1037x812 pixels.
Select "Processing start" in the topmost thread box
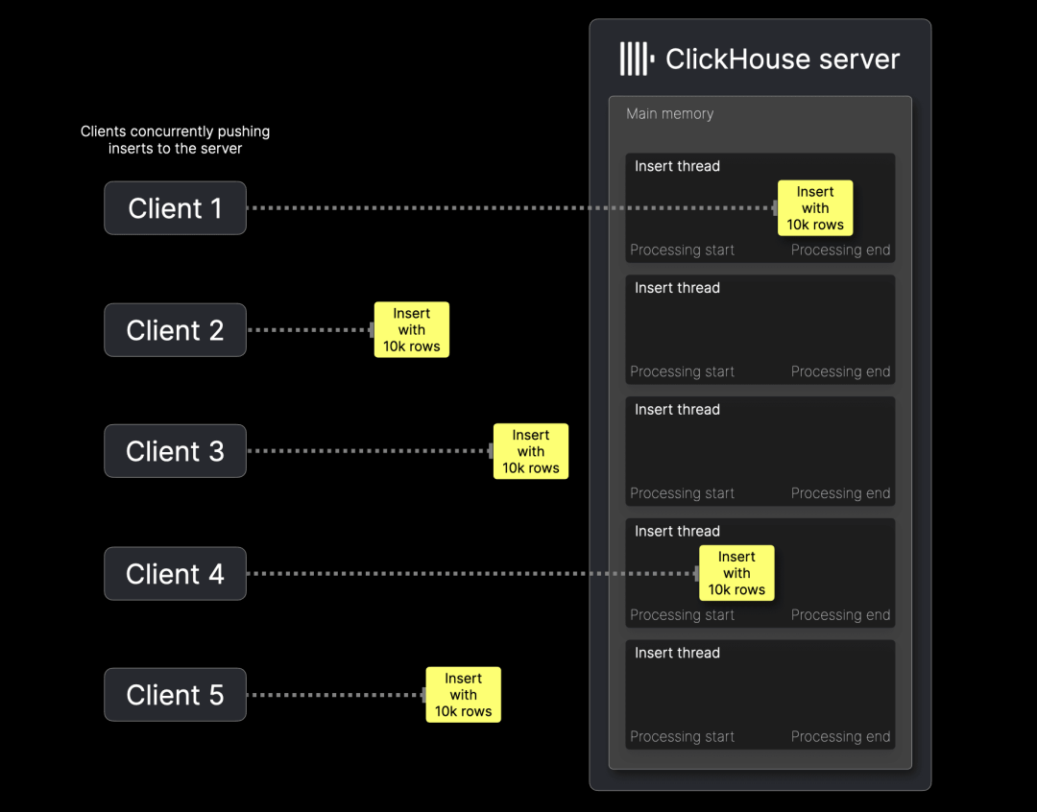click(682, 250)
